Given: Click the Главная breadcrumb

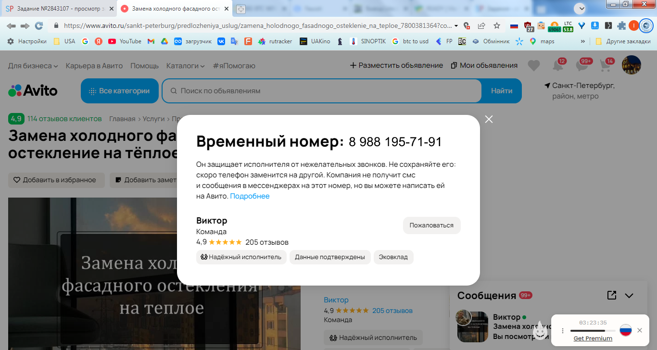Looking at the screenshot, I should pos(122,119).
